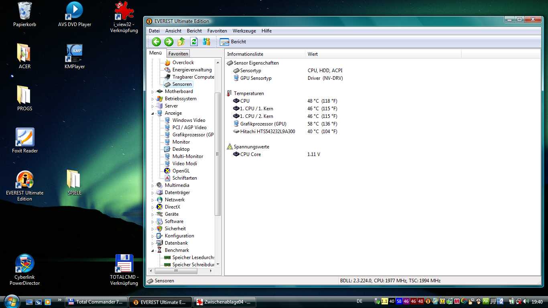The height and width of the screenshot is (308, 548).
Task: Select TOTALCMD Verknüpfung desktop shortcut
Action: click(124, 269)
